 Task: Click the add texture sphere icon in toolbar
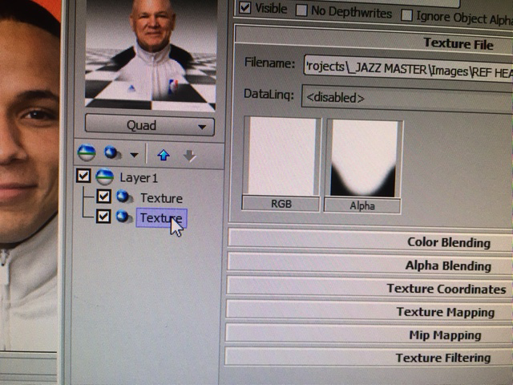(x=112, y=153)
